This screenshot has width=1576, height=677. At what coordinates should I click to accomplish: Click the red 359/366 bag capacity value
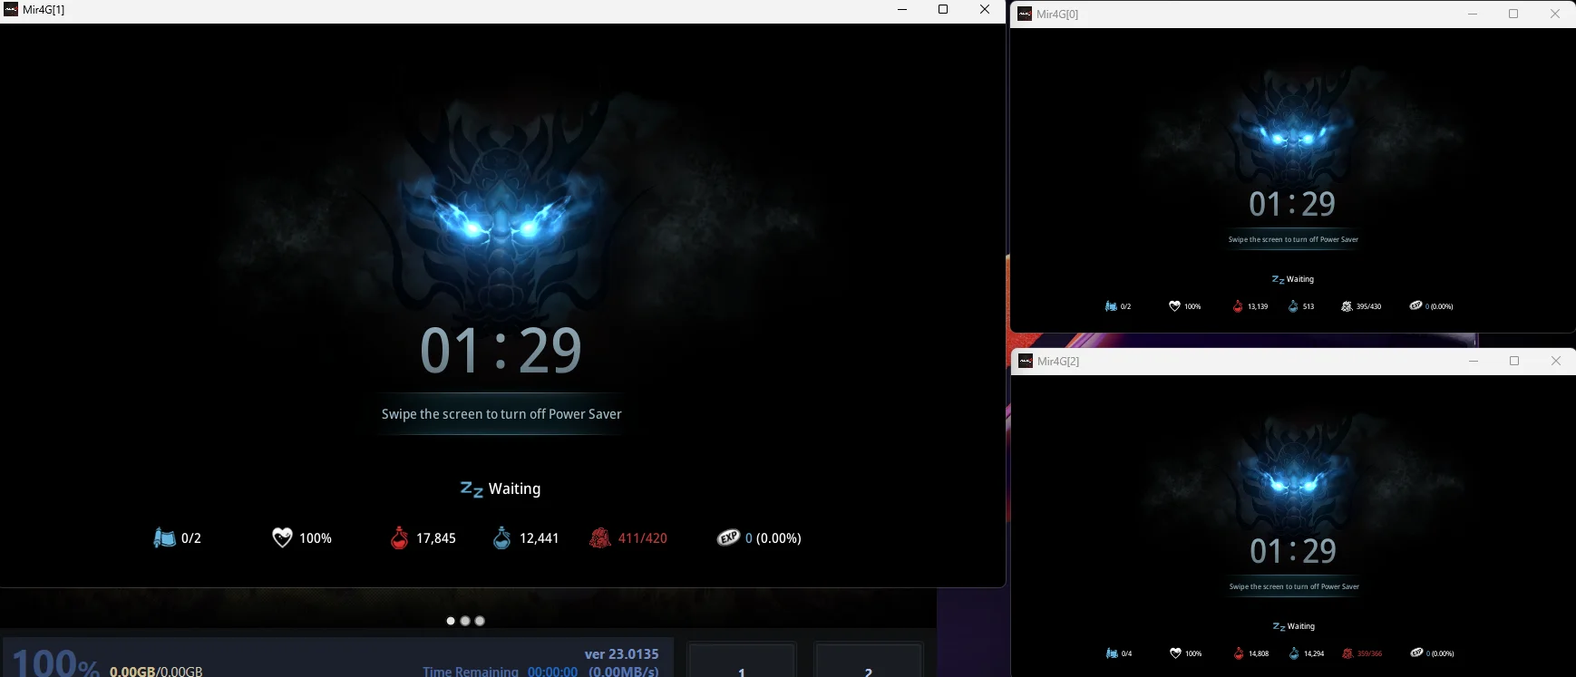1370,654
